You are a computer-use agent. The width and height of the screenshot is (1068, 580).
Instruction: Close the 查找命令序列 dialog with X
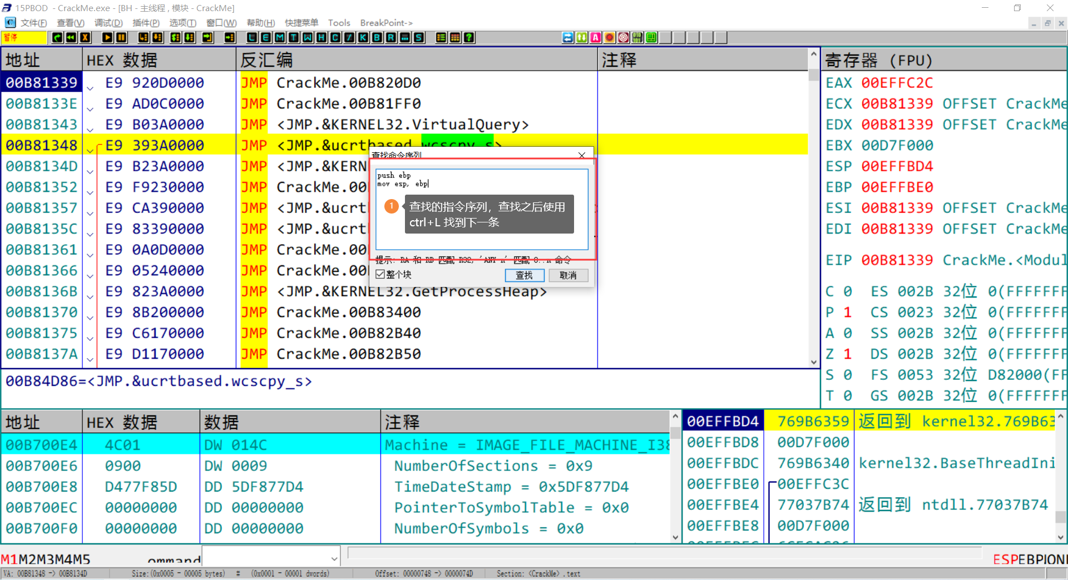582,155
